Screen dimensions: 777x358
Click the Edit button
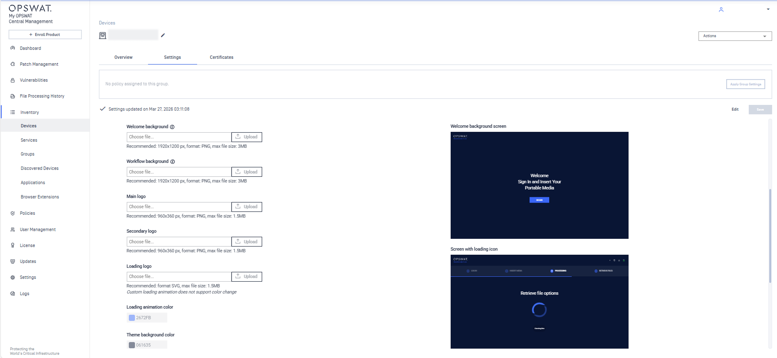coord(735,109)
